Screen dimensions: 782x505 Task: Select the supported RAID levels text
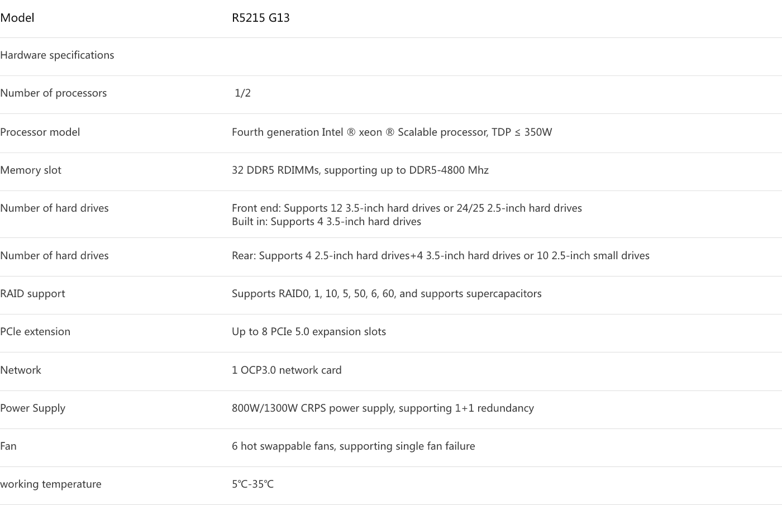pyautogui.click(x=387, y=294)
